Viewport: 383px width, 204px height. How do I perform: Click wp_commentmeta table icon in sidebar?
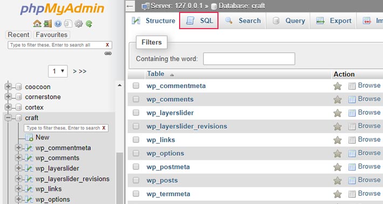click(29, 148)
